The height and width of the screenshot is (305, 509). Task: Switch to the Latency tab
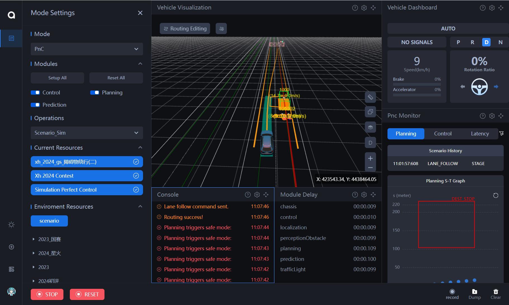click(x=480, y=134)
